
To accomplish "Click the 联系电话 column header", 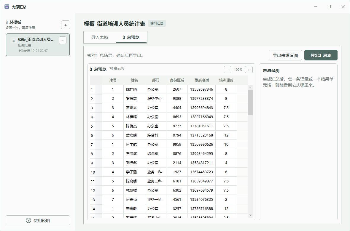I will [202, 80].
